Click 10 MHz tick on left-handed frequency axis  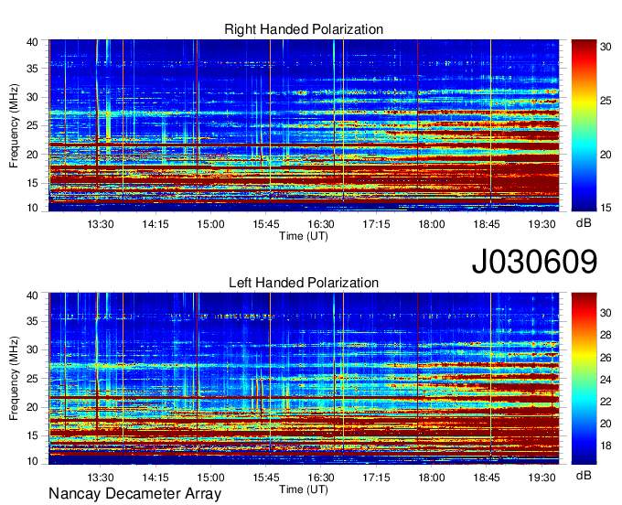32,461
